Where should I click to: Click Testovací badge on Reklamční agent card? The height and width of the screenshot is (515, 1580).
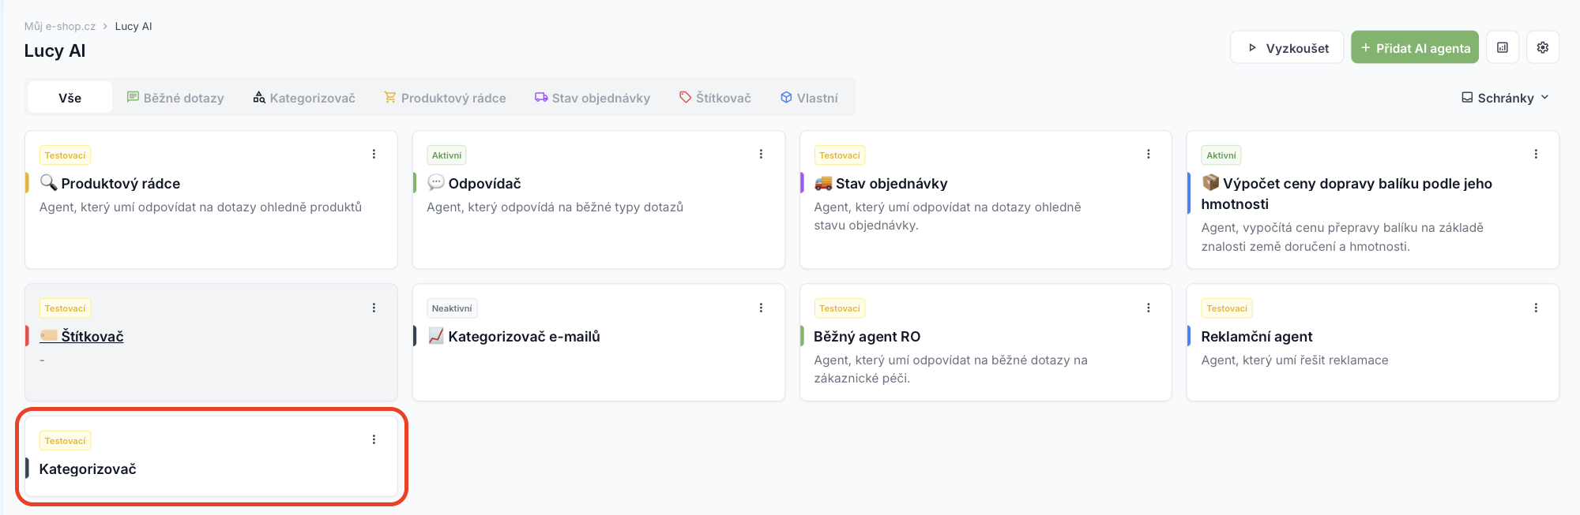point(1227,308)
